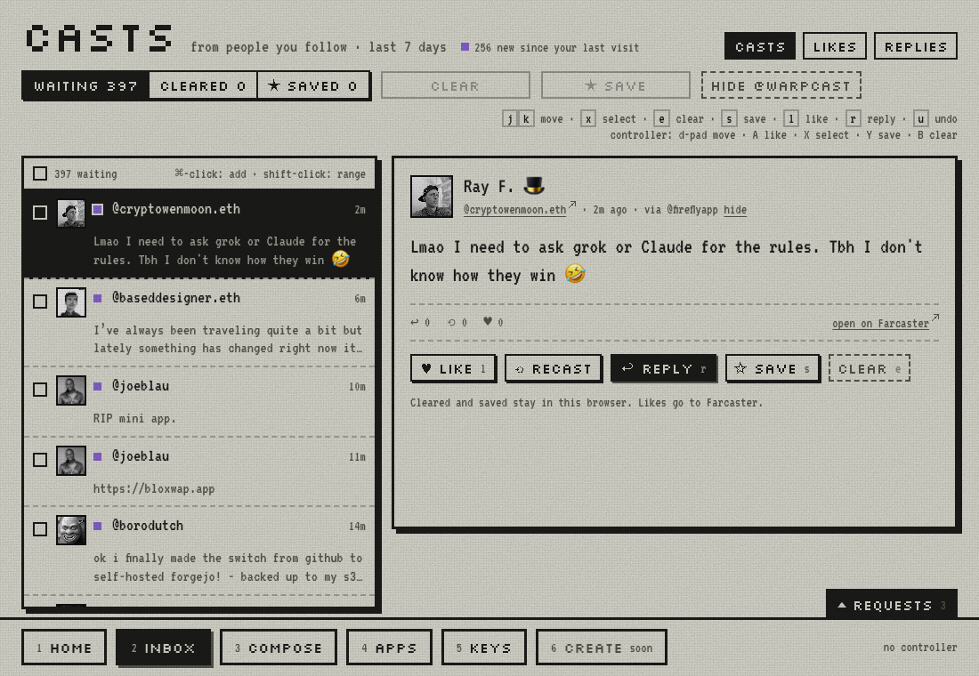Click @baseddesigner.eth avatar thumbnail
The image size is (979, 676).
(71, 302)
